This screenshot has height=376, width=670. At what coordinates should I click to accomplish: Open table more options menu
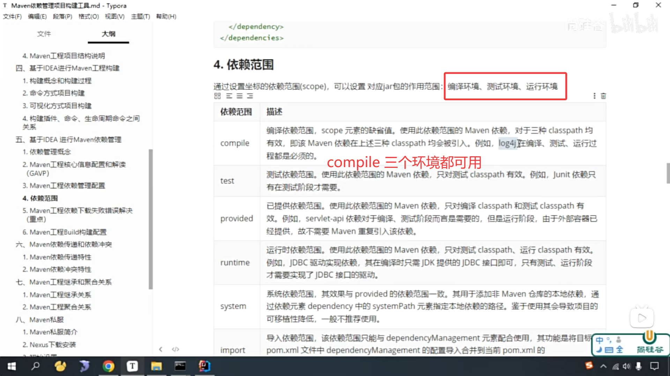(594, 96)
